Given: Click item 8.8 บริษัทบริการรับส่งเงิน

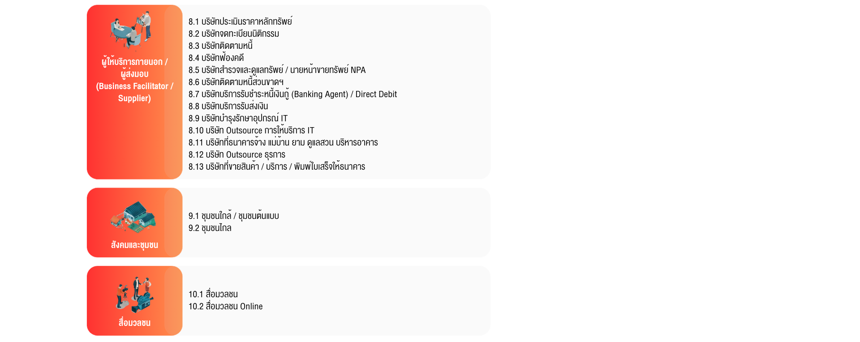Looking at the screenshot, I should click(x=228, y=106).
